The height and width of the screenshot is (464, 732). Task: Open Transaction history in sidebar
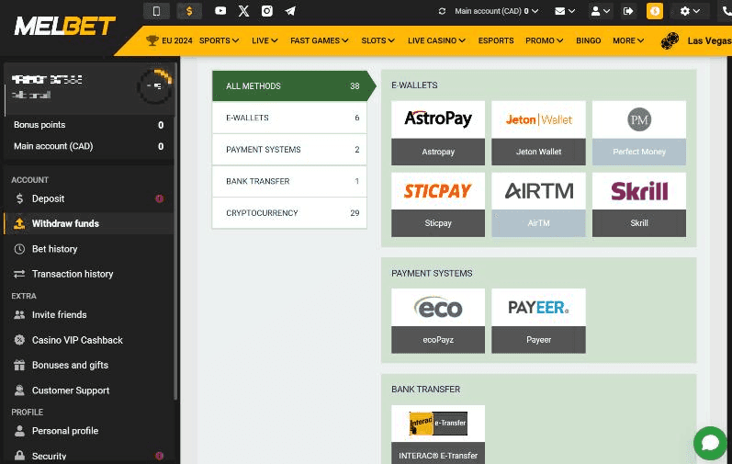(73, 274)
